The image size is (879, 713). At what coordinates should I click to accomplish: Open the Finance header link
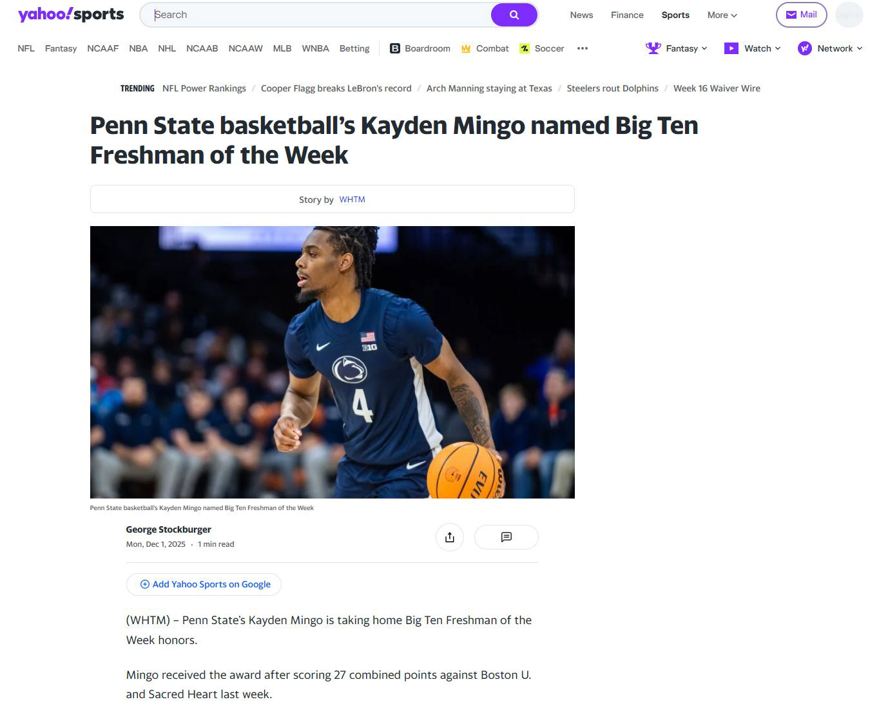click(627, 15)
